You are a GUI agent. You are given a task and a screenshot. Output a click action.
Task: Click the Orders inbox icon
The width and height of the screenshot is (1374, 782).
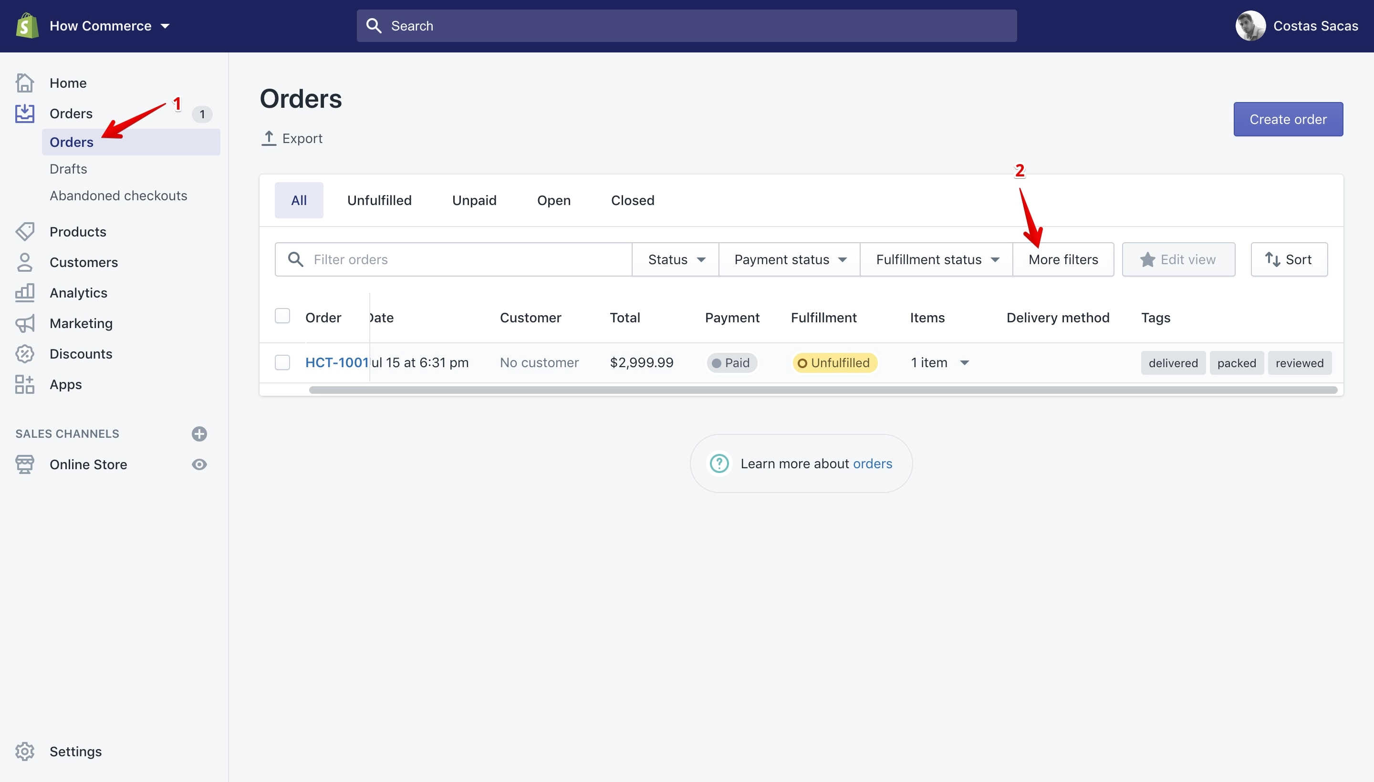pyautogui.click(x=25, y=113)
